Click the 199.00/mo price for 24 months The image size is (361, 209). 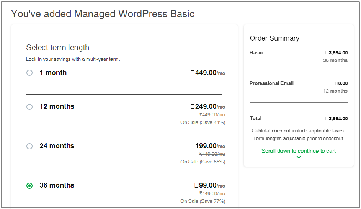pyautogui.click(x=208, y=146)
